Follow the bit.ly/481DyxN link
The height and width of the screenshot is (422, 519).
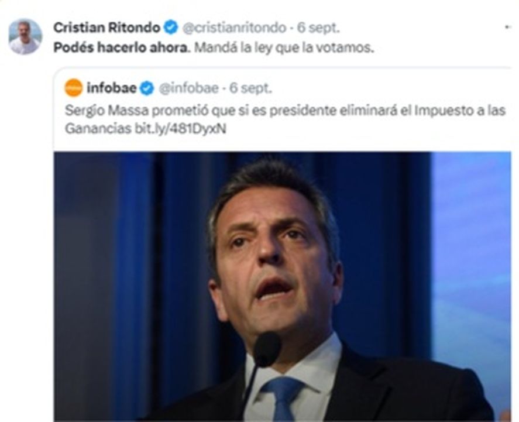[x=180, y=128]
